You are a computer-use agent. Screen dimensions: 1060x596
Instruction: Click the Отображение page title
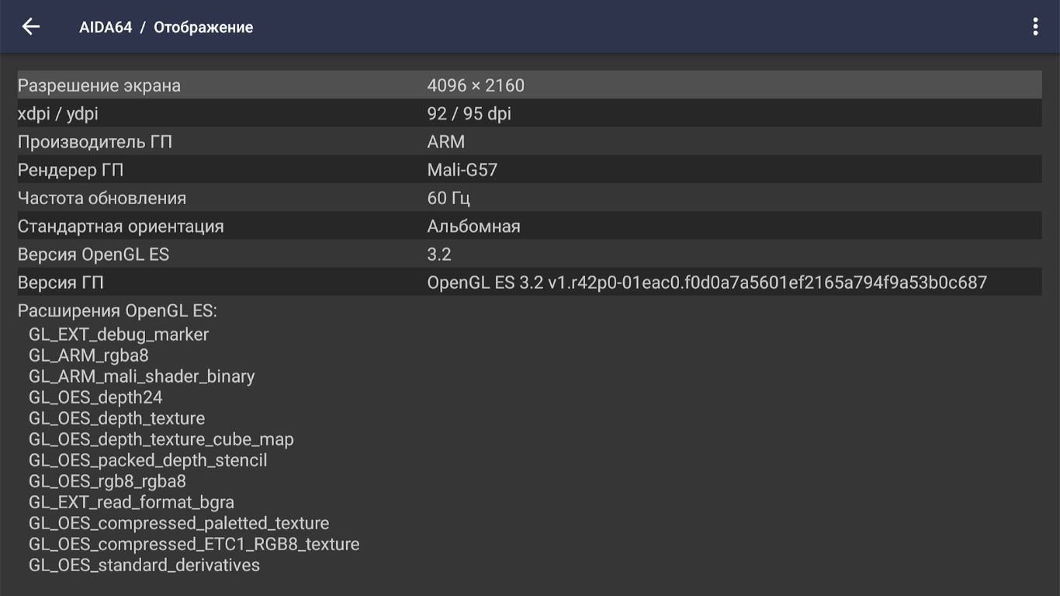[x=203, y=27]
